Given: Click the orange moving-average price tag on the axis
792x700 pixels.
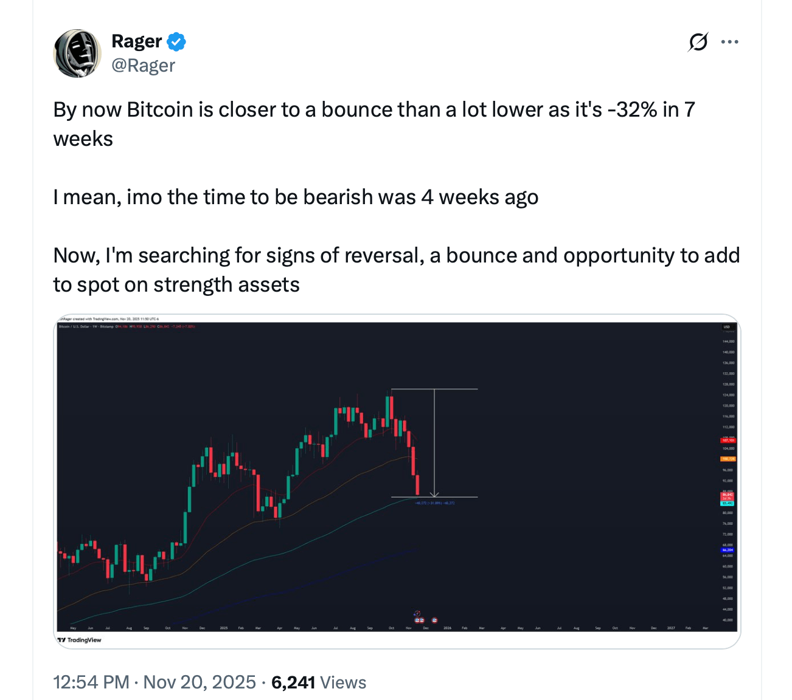Looking at the screenshot, I should [728, 459].
